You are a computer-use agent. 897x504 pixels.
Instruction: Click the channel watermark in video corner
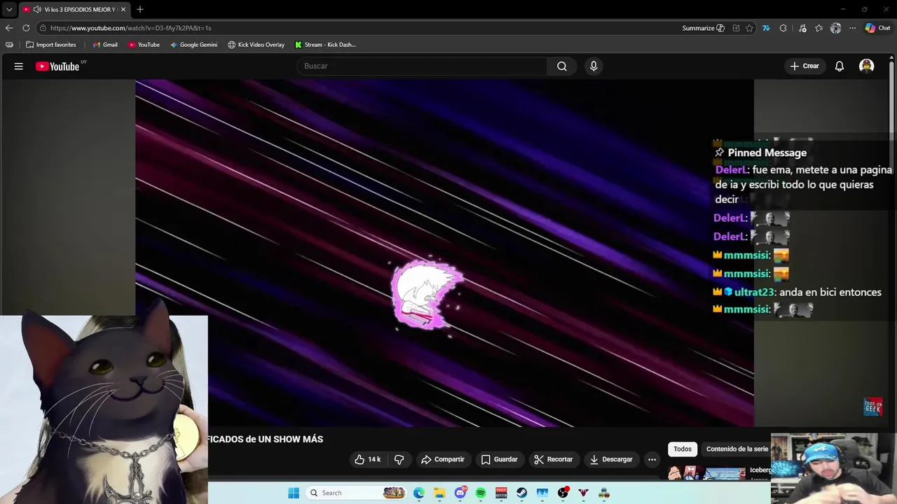[873, 407]
